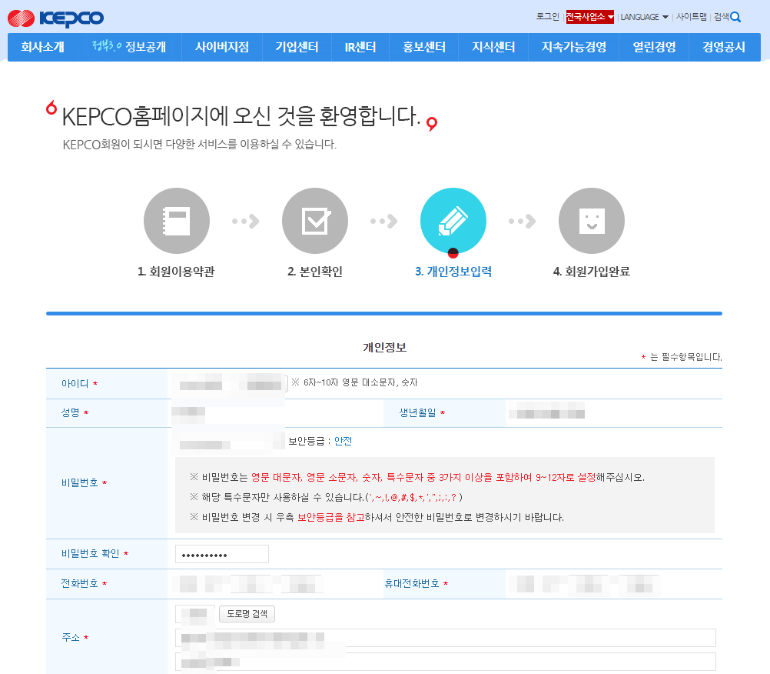Open the 정보공개 menu
The image size is (770, 674).
(x=129, y=47)
